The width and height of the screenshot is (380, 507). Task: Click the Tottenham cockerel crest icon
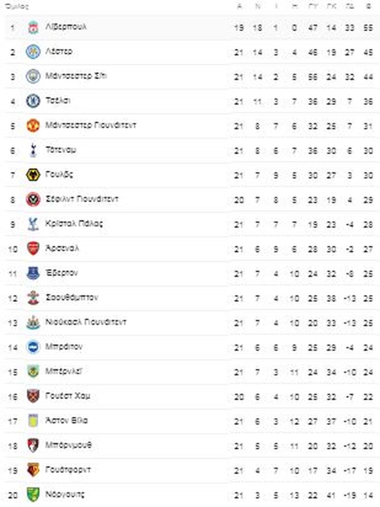click(x=33, y=150)
